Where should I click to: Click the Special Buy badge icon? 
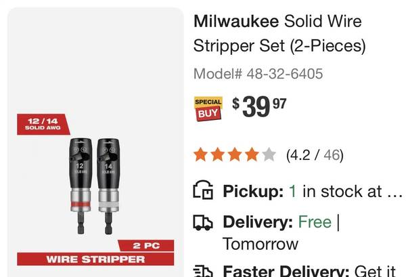point(208,108)
